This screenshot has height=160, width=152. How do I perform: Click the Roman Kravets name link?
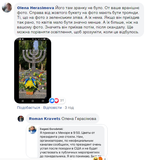pos(45,119)
